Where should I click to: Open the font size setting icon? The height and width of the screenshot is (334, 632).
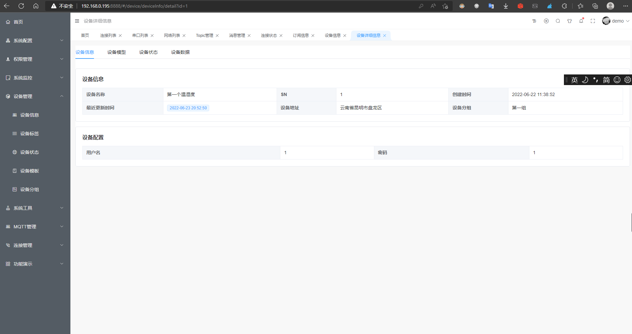[x=534, y=21]
